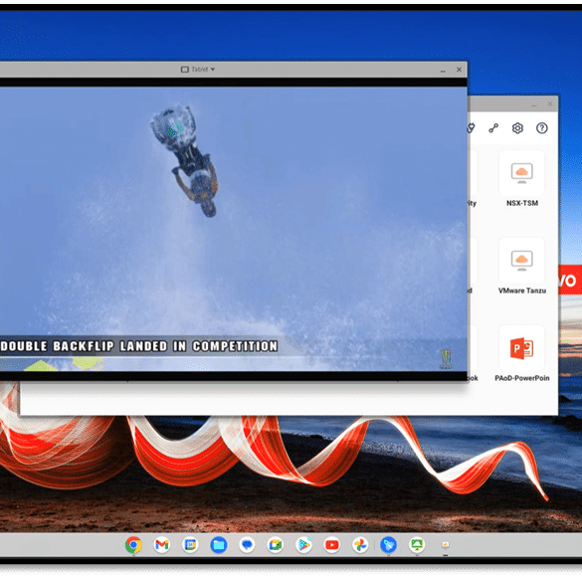This screenshot has width=582, height=577.
Task: Open the Files app in the shelf
Action: [219, 545]
